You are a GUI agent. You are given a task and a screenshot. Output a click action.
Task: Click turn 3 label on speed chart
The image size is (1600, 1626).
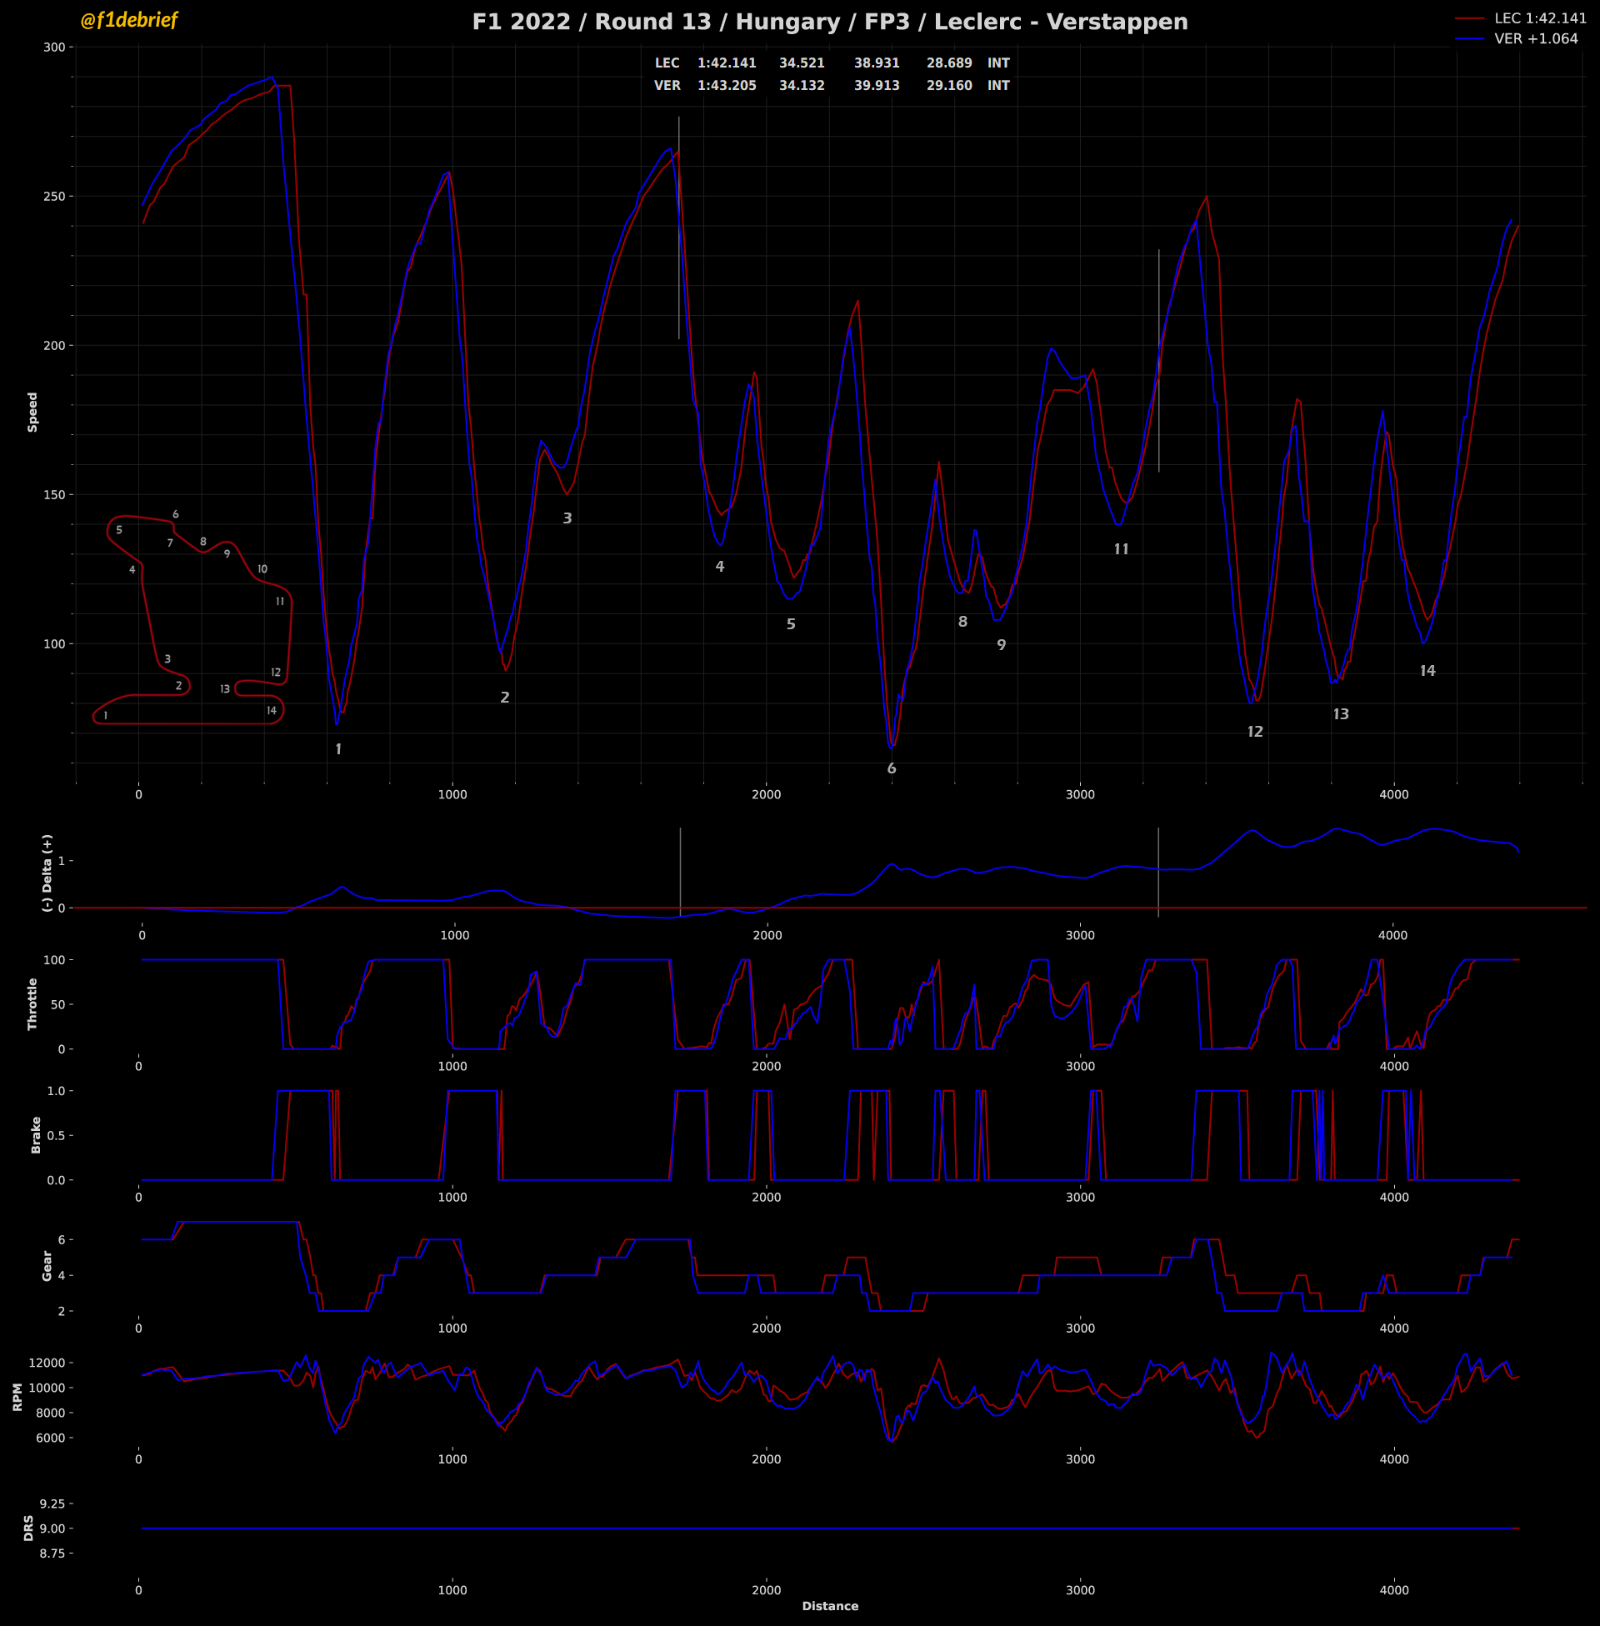567,518
